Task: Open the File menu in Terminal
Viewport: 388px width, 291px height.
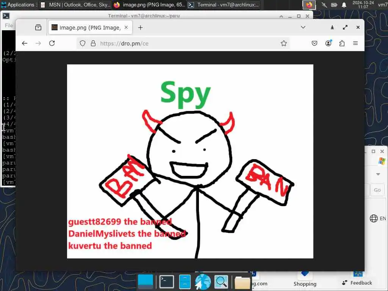Action: pos(9,25)
